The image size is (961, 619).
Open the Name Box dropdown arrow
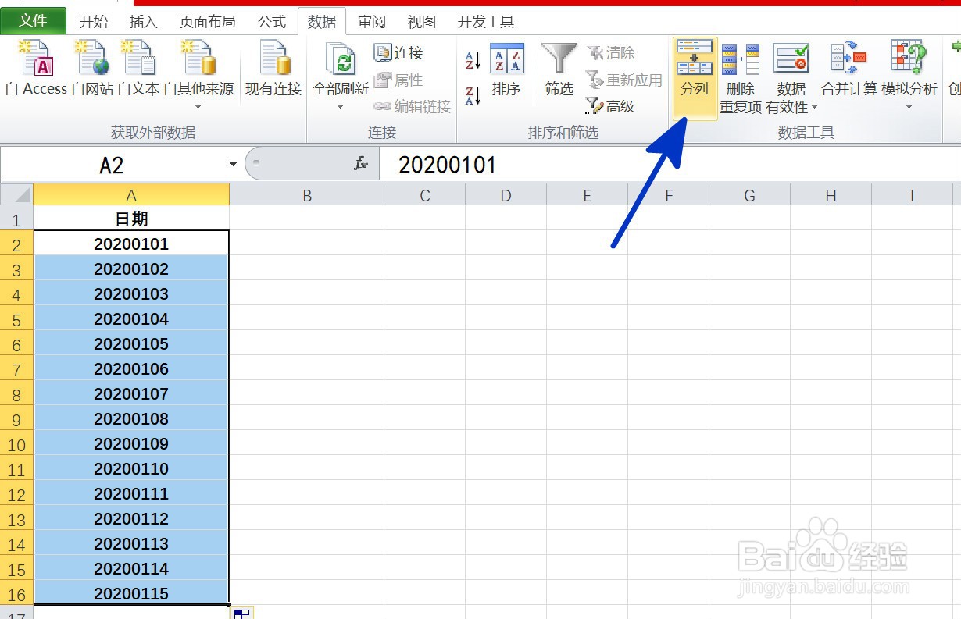[x=233, y=164]
